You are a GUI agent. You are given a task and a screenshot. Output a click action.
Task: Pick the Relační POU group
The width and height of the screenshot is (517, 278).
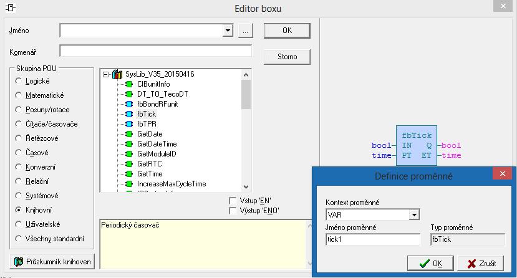(19, 181)
